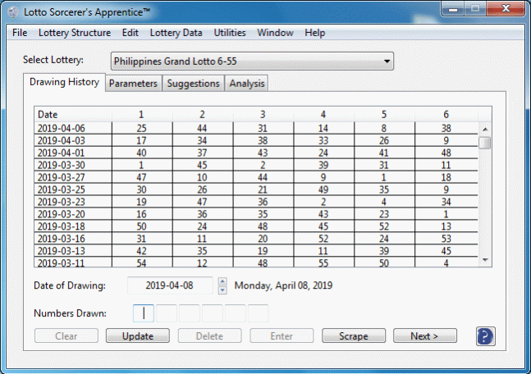Switch to the Drawing History tab

64,82
